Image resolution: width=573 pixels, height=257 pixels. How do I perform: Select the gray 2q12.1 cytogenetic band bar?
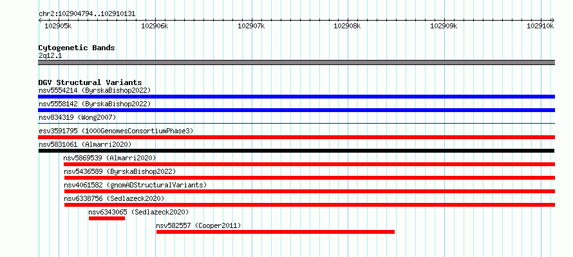point(296,62)
